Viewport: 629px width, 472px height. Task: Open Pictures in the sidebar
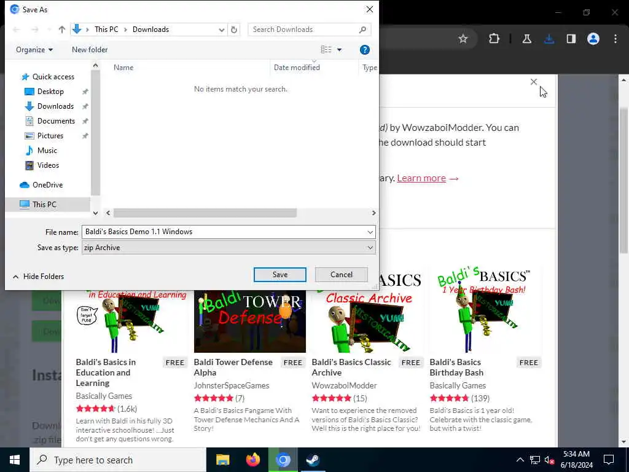tap(50, 136)
